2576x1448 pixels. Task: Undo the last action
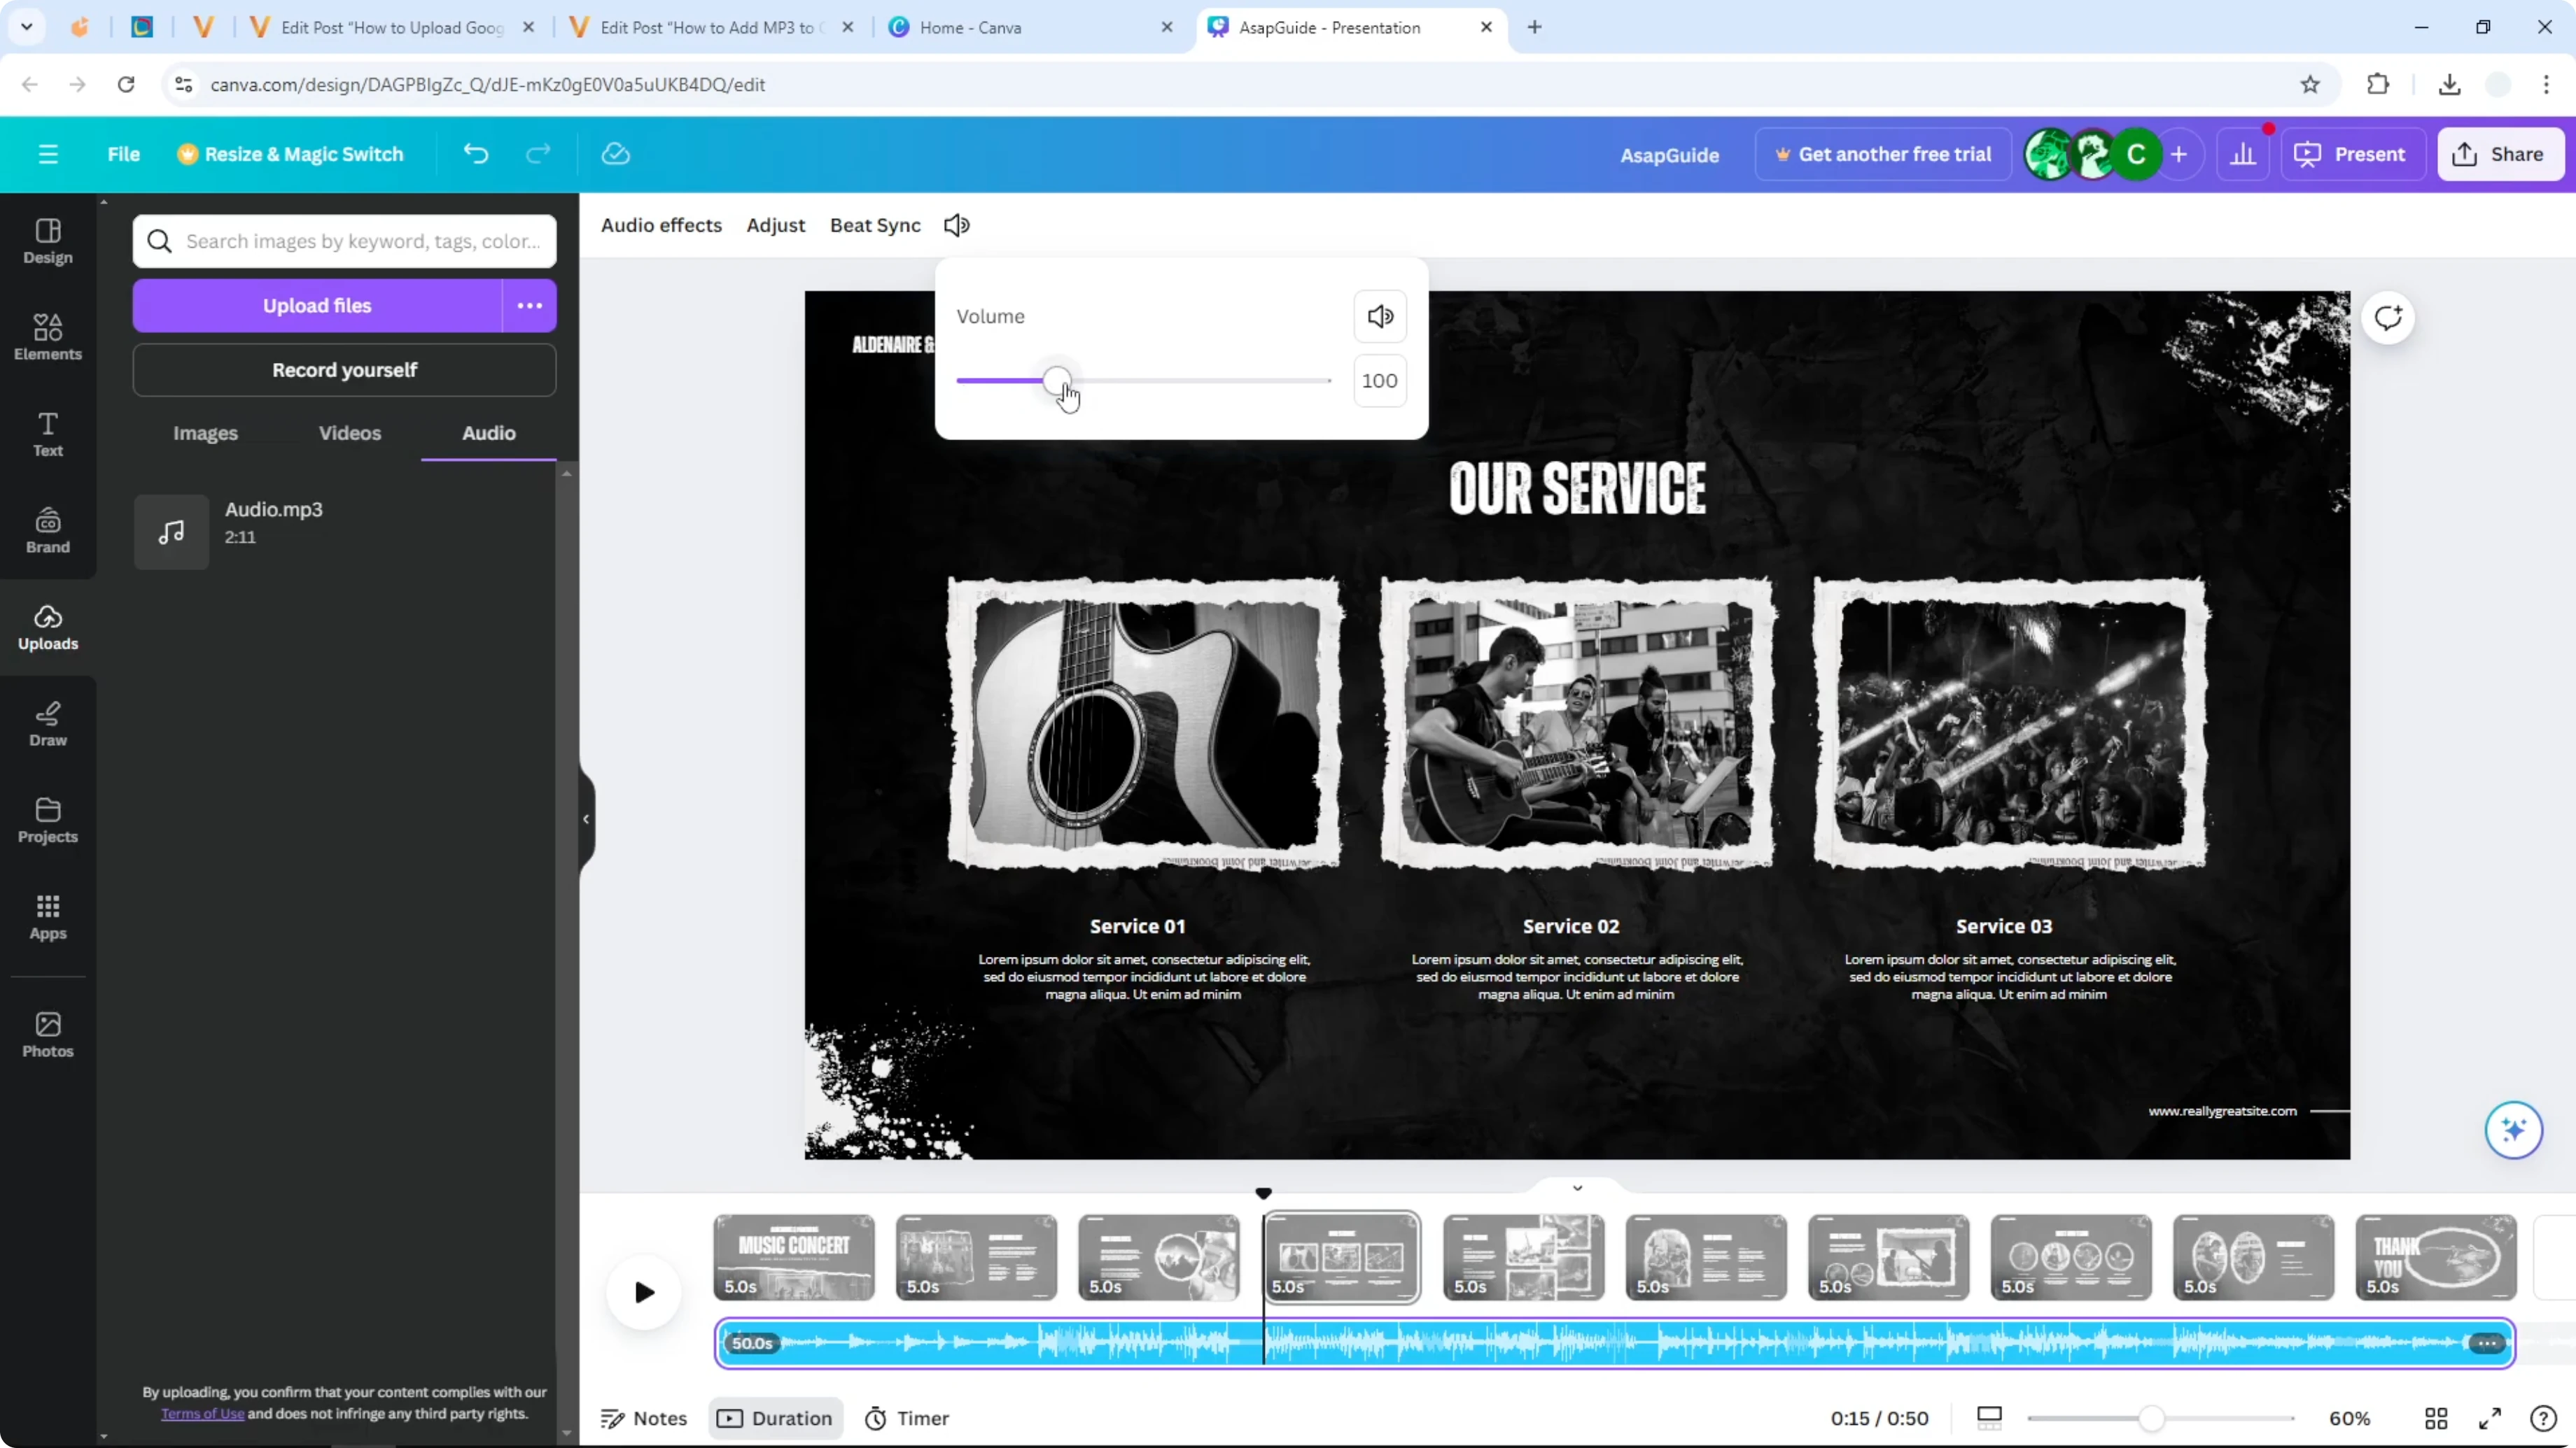coord(476,154)
